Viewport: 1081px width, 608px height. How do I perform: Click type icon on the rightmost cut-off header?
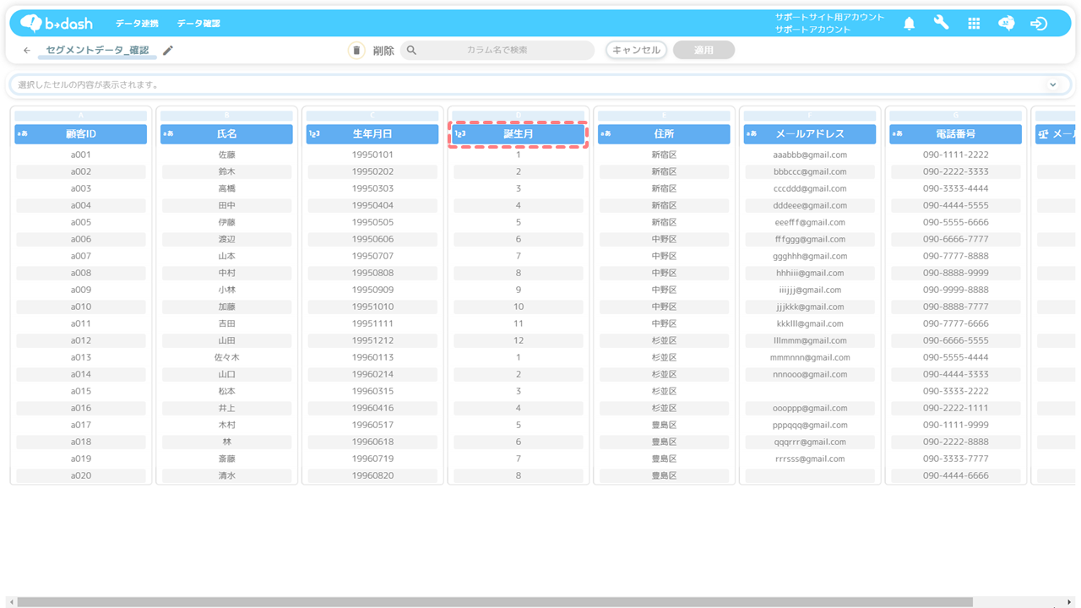click(x=1044, y=133)
